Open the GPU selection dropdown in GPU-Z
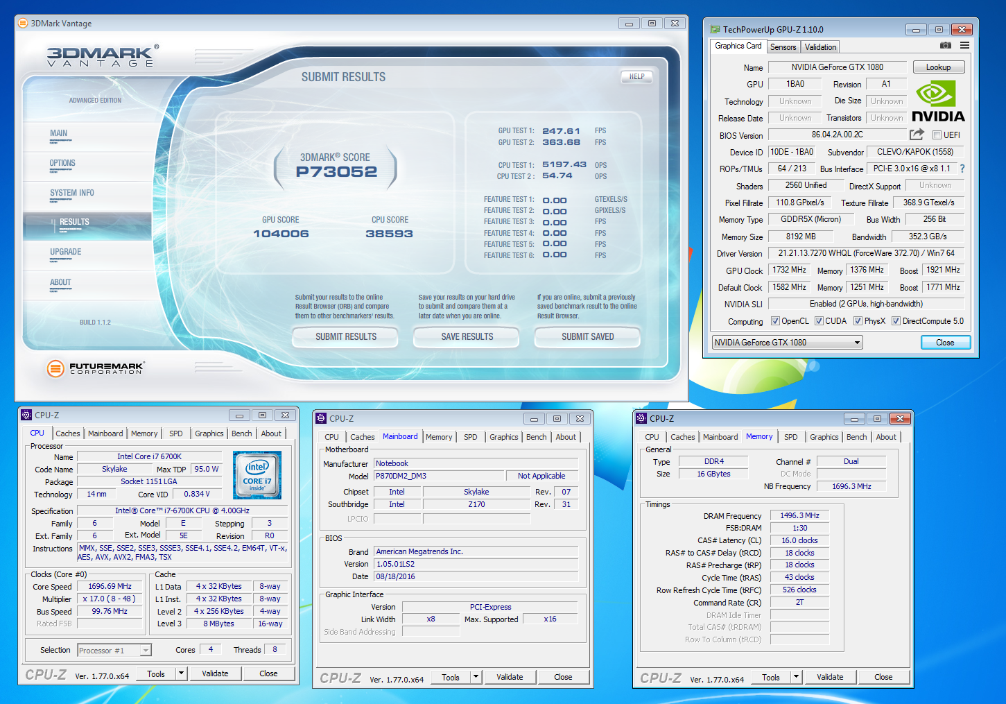Viewport: 1006px width, 704px height. [787, 343]
